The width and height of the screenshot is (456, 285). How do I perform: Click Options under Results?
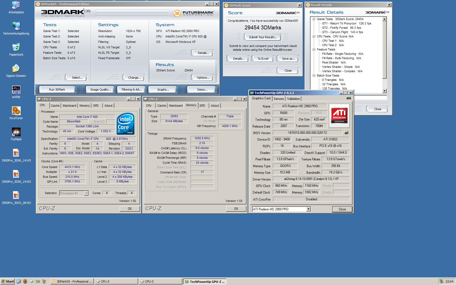203,78
